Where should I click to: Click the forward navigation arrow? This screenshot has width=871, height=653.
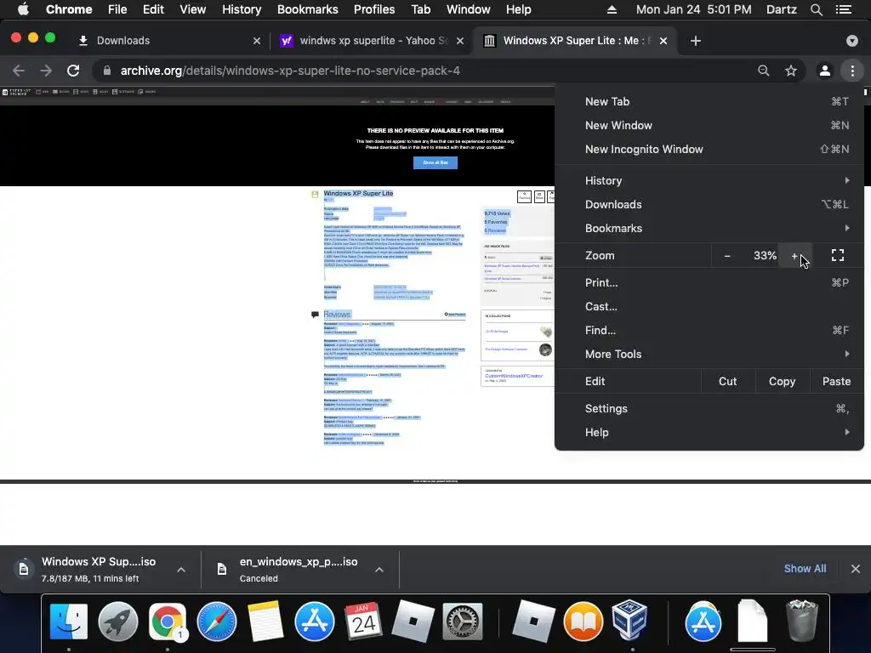click(x=46, y=71)
